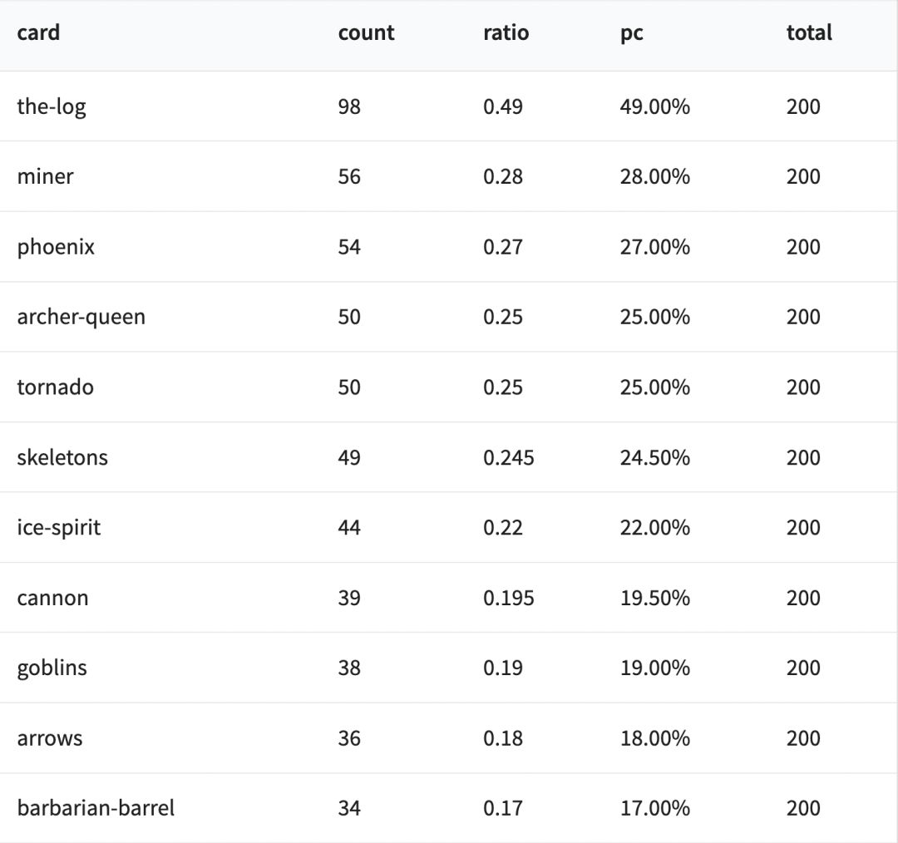Image resolution: width=898 pixels, height=843 pixels.
Task: Sort by the ratio column header
Action: (506, 32)
